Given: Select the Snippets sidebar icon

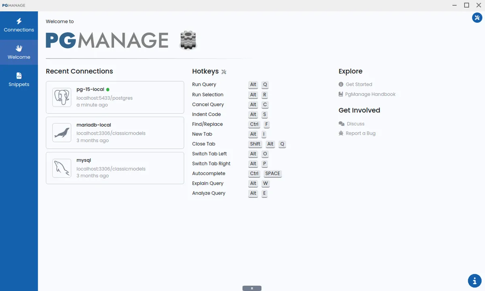Looking at the screenshot, I should tap(19, 76).
